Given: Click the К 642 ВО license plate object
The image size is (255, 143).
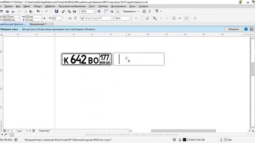Looking at the screenshot, I should pyautogui.click(x=86, y=59).
